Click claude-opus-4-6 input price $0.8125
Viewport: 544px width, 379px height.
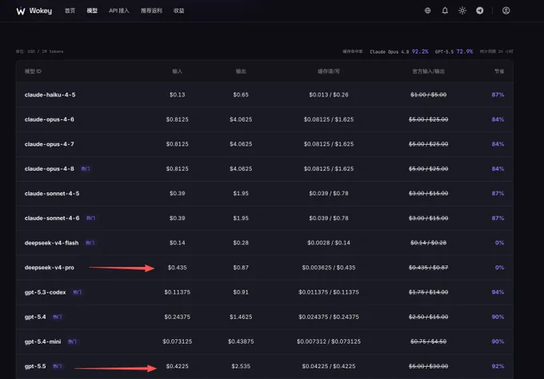(178, 119)
